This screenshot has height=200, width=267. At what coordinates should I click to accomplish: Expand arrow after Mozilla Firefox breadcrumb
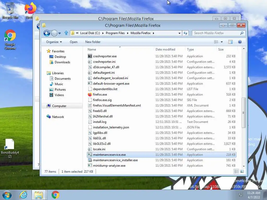[153, 33]
